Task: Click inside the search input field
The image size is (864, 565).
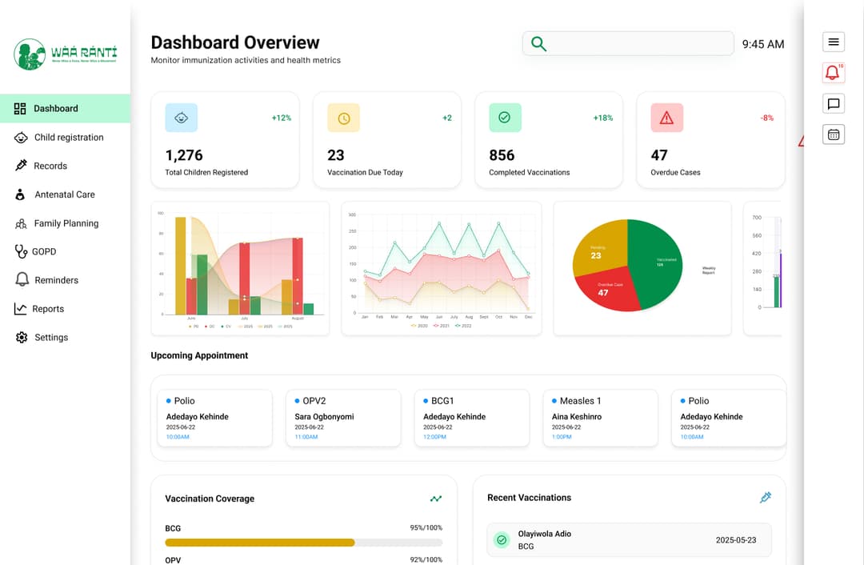Action: pyautogui.click(x=636, y=44)
